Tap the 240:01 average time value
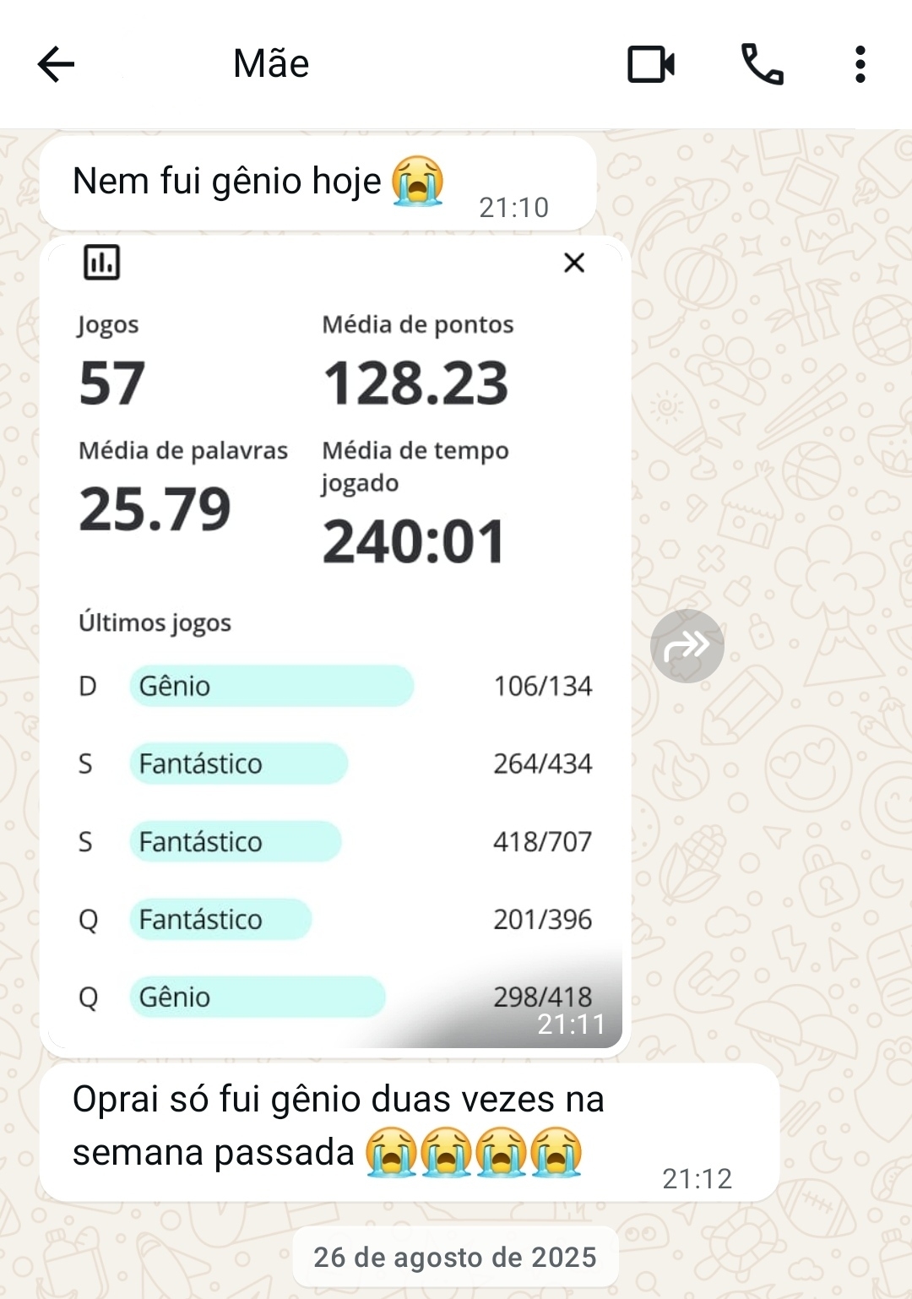 point(414,541)
